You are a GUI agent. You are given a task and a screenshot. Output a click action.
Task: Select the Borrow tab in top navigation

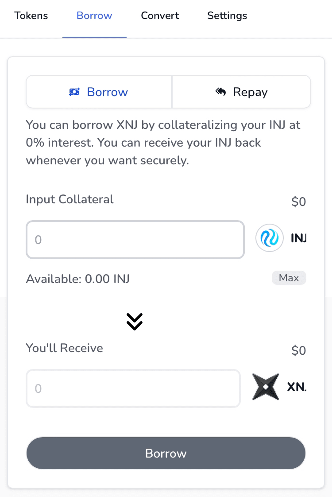coord(94,16)
